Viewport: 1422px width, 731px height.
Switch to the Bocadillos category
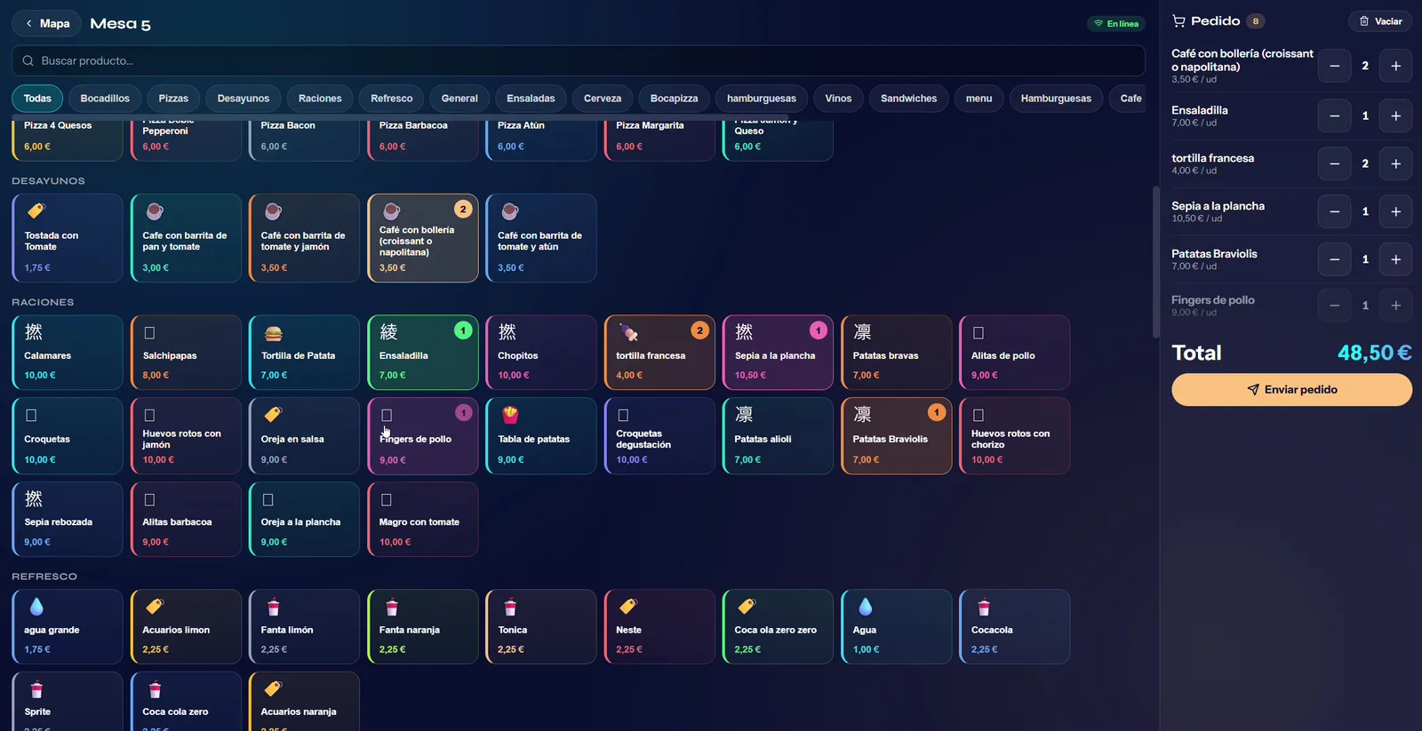click(105, 99)
